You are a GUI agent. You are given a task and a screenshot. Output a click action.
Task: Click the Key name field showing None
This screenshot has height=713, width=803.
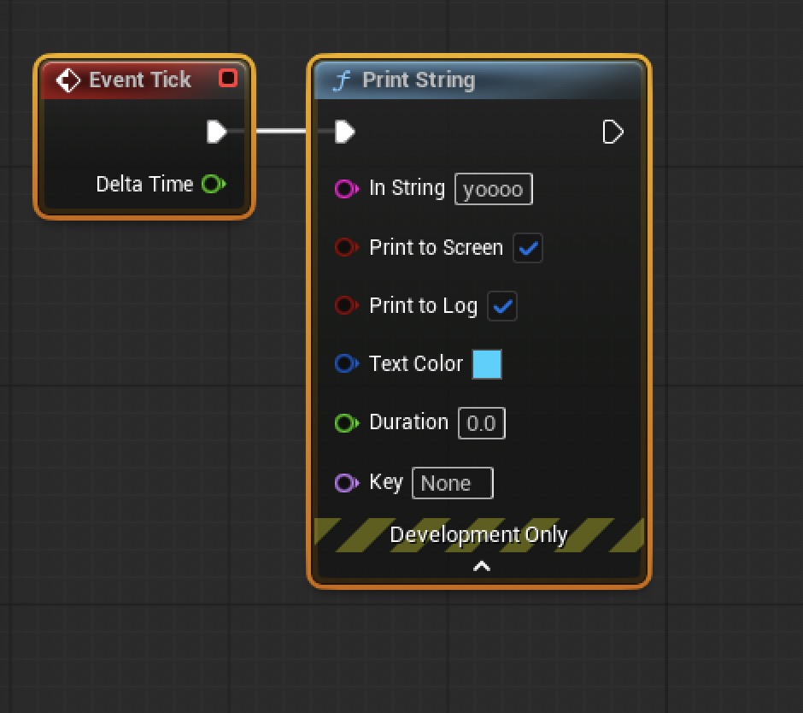click(452, 483)
